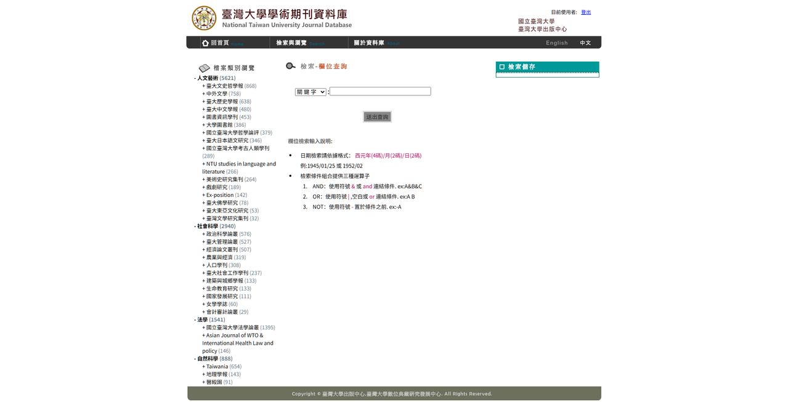The image size is (788, 402).
Task: Select 臺大東亞文化研究 (53) in the tree
Action: (230, 211)
